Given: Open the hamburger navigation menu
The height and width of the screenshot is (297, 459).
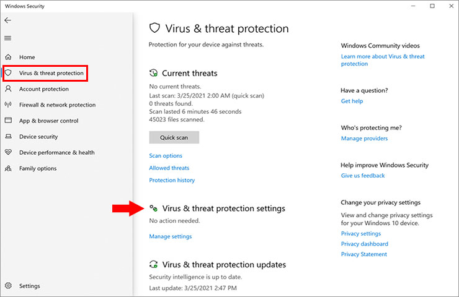Looking at the screenshot, I should tap(8, 38).
